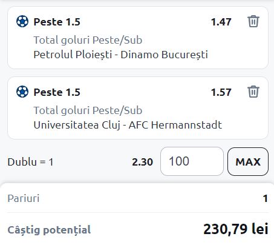Select the Peste 1.5 label in first bet
The height and width of the screenshot is (245, 274).
pyautogui.click(x=57, y=22)
